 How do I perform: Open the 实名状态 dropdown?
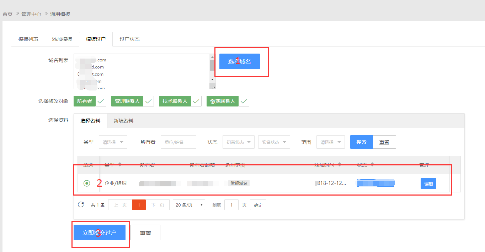pos(274,142)
